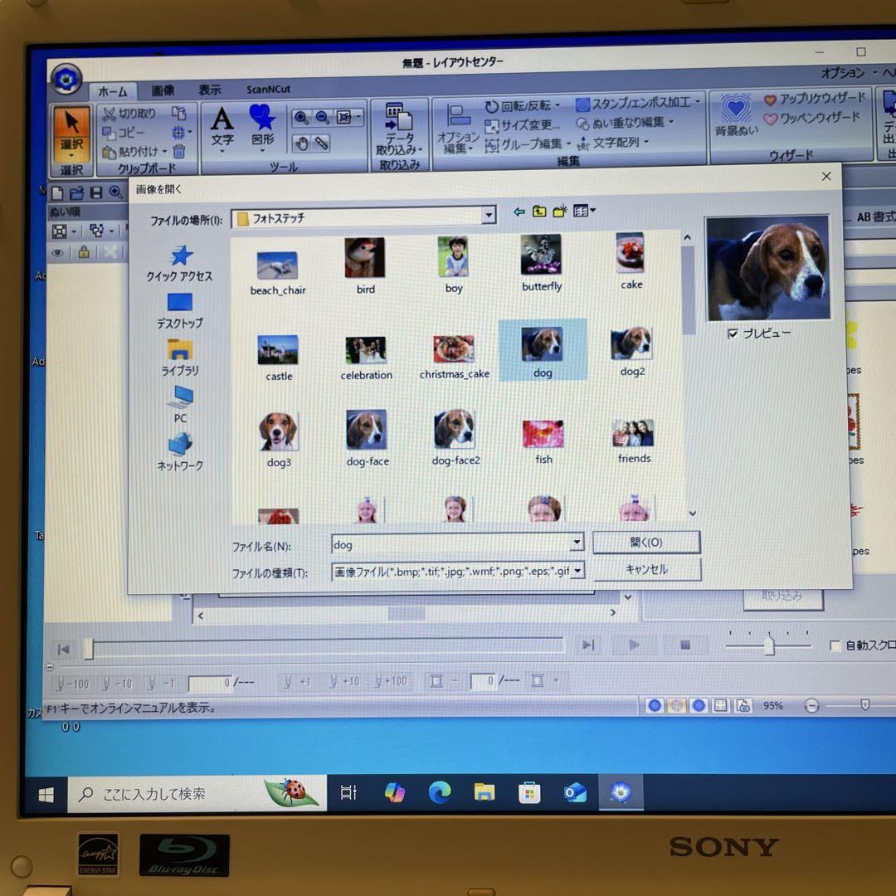
Task: Open the Options (オプション) menu
Action: pos(843,73)
